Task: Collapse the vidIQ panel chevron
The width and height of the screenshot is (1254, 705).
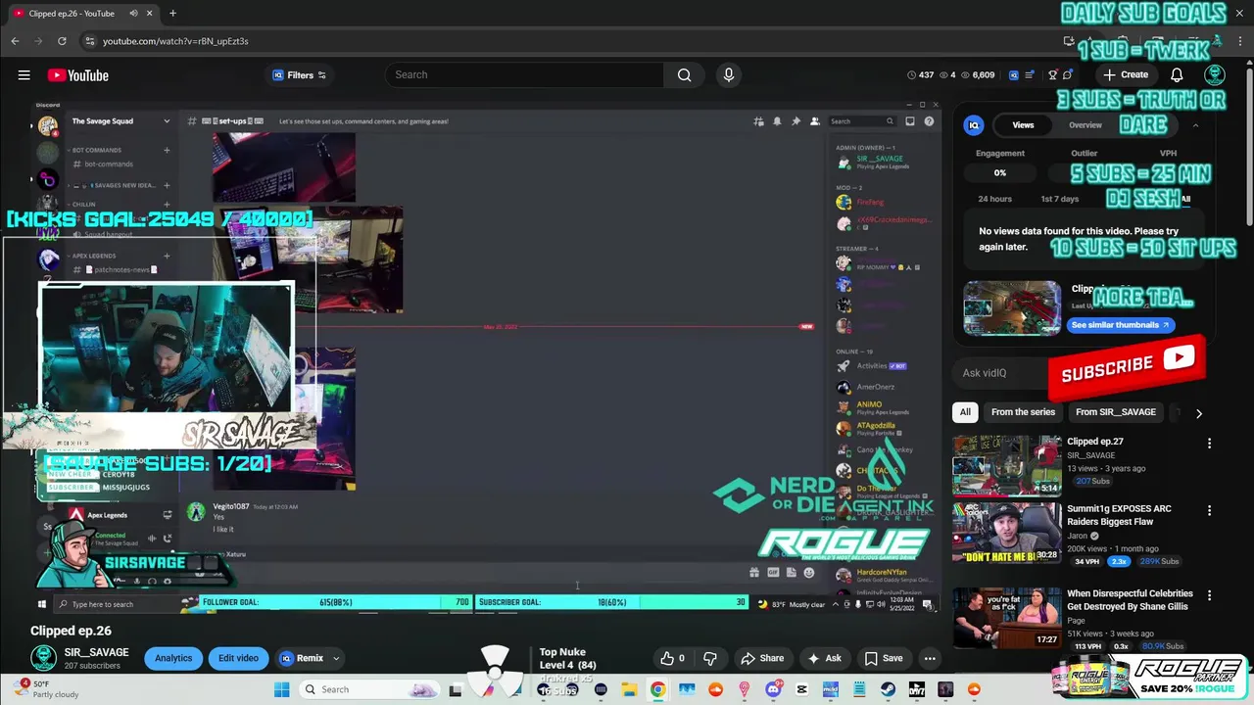Action: click(x=1195, y=125)
